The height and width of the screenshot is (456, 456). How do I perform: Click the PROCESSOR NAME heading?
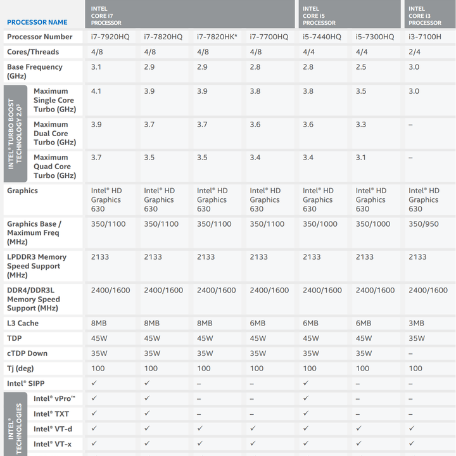37,22
